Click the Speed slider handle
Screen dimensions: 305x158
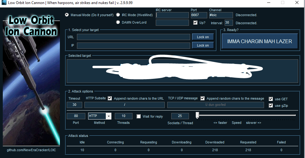coord(197,115)
